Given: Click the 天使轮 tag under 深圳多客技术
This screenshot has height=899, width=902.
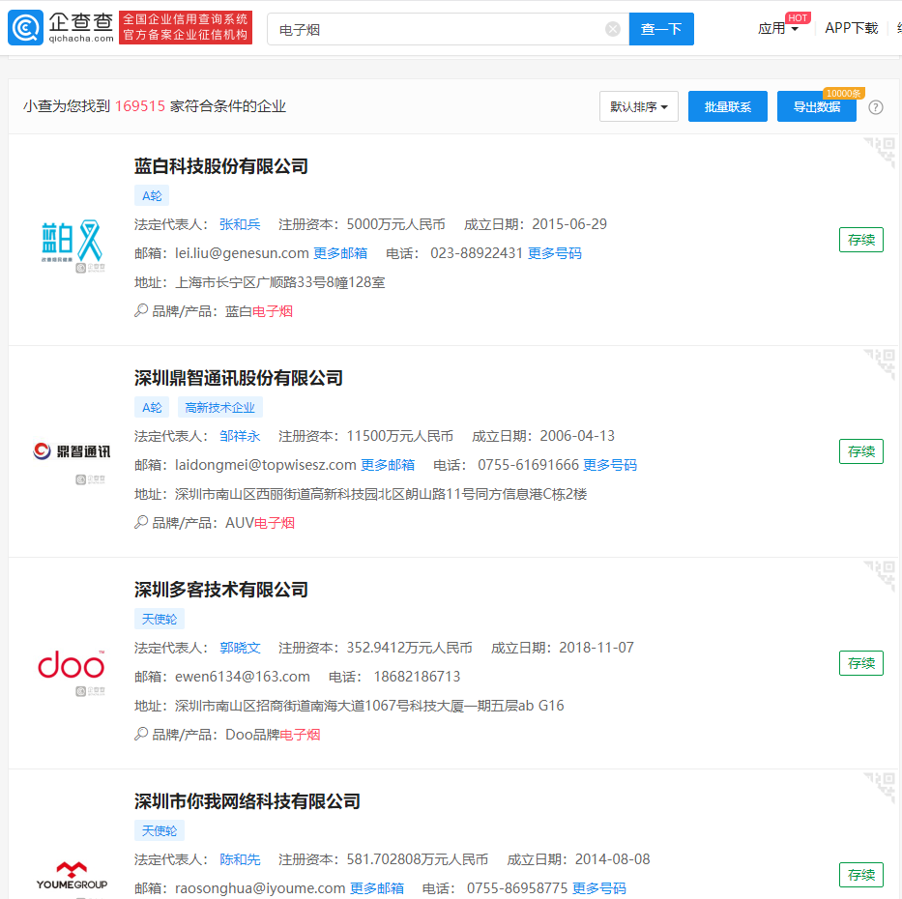Looking at the screenshot, I should pyautogui.click(x=160, y=619).
